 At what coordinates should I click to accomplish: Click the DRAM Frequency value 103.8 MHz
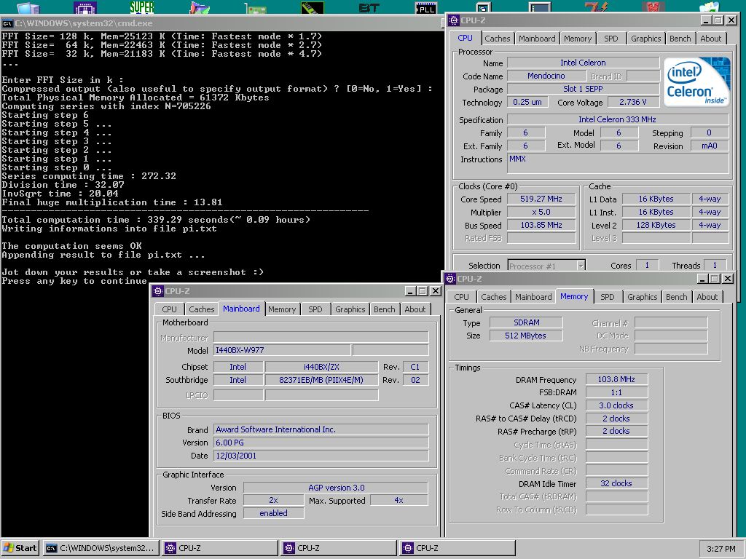click(616, 379)
